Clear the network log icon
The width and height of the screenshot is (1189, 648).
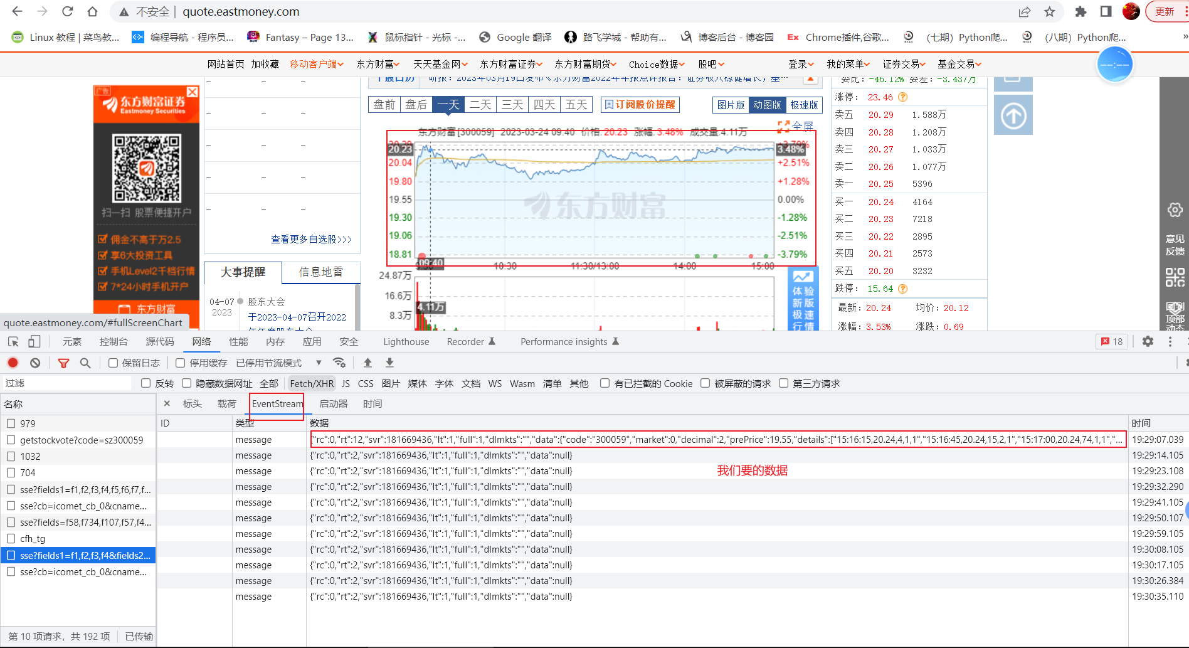coord(35,363)
